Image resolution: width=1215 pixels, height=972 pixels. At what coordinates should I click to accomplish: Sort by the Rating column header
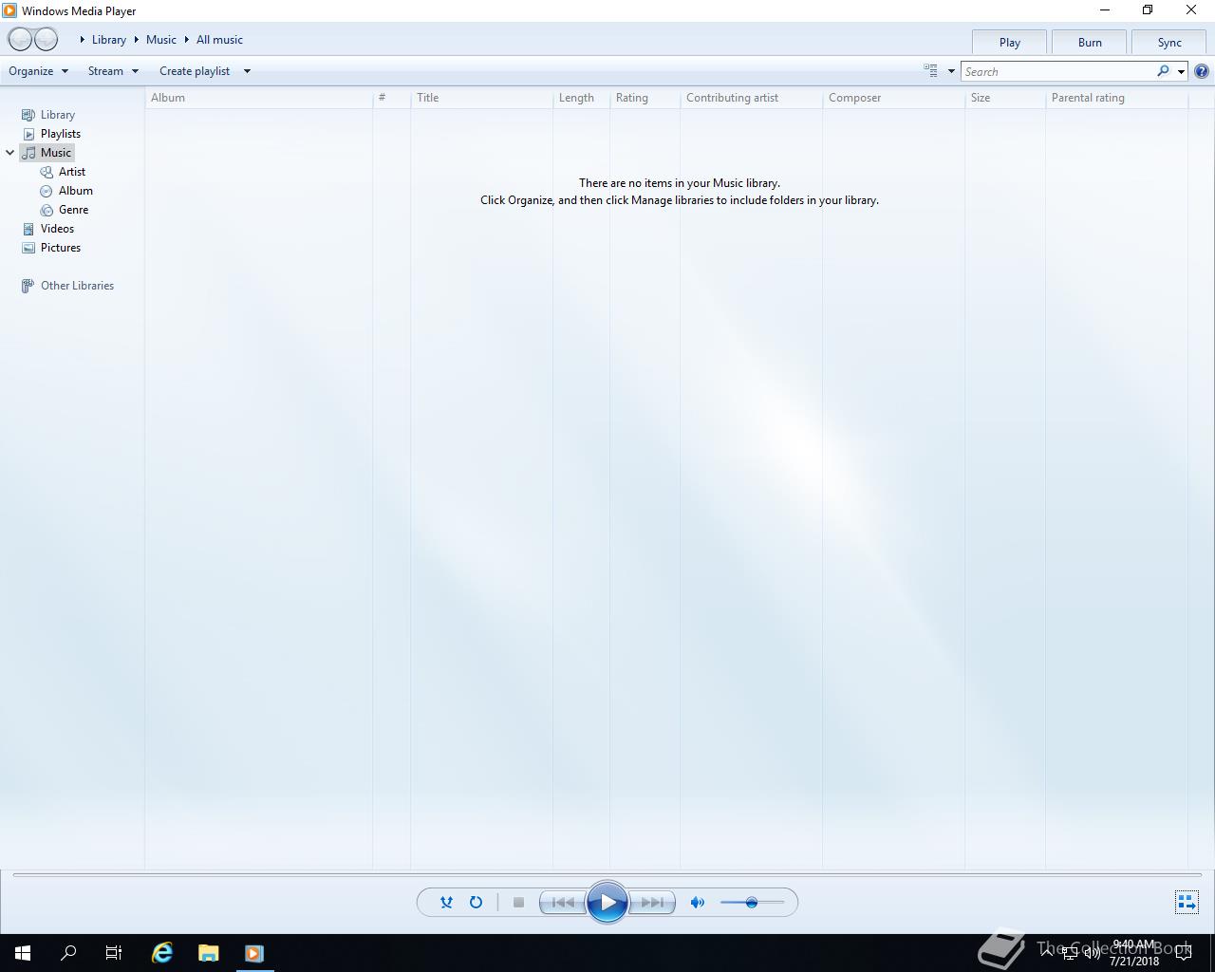click(x=645, y=98)
